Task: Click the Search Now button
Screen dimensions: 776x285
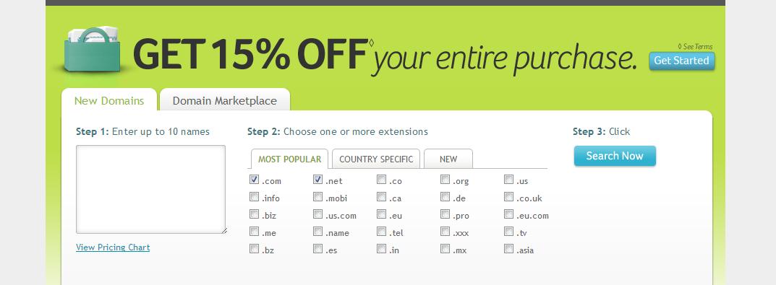Action: [x=615, y=156]
